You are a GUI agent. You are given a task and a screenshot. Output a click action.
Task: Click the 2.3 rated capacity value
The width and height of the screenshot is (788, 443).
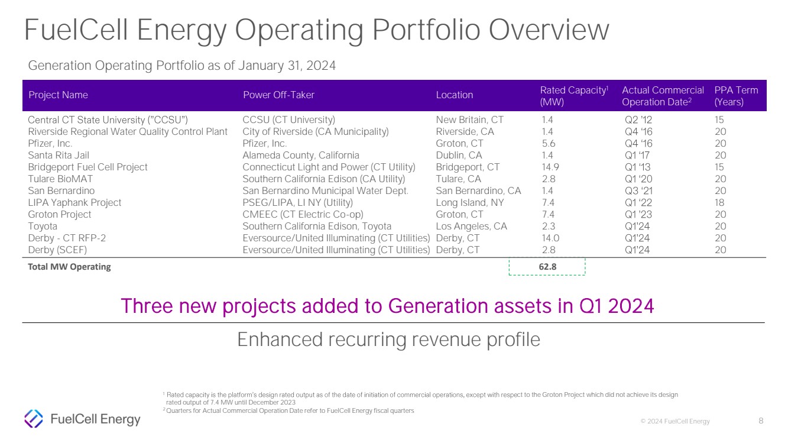coord(549,227)
